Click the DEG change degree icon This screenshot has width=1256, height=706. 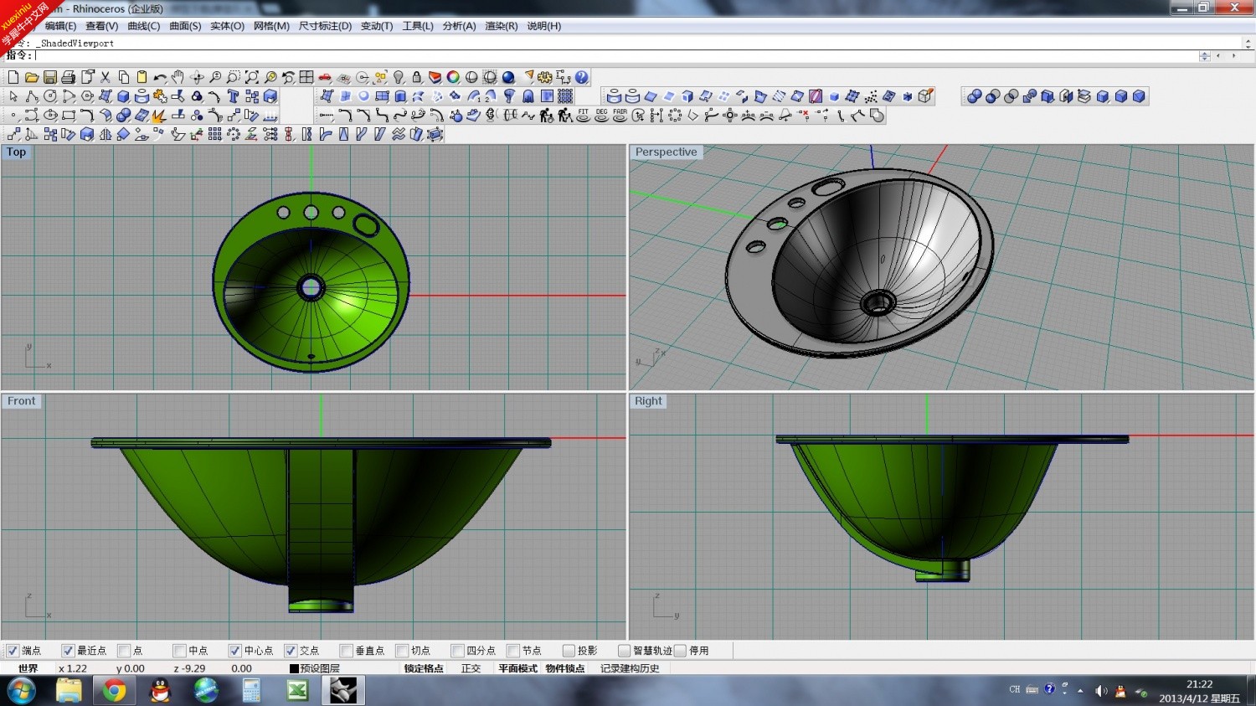(601, 115)
